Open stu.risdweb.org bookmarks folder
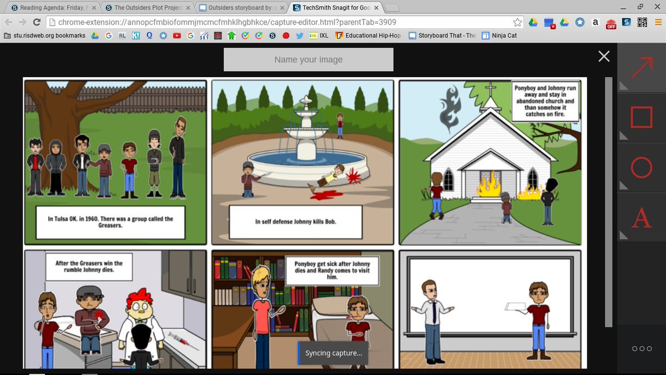The image size is (666, 375). [44, 35]
